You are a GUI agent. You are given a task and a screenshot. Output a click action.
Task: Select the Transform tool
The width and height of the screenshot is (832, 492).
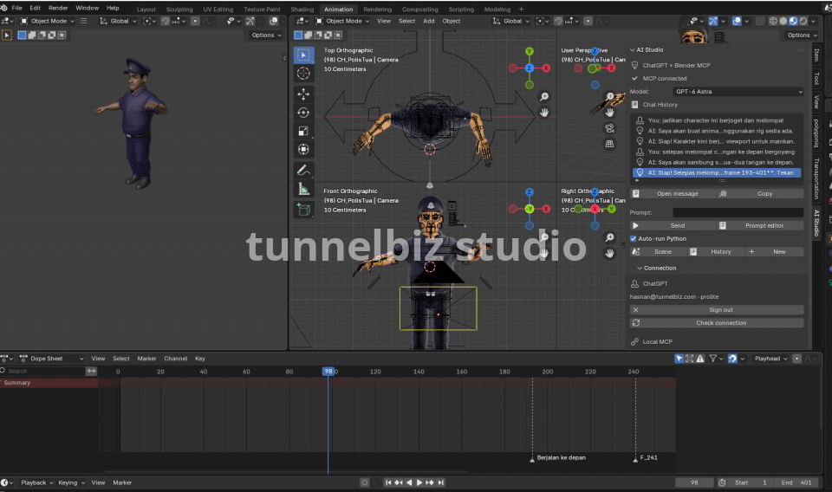[303, 150]
